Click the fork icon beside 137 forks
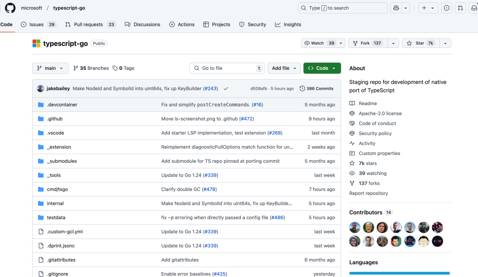The width and height of the screenshot is (478, 277). pos(352,183)
